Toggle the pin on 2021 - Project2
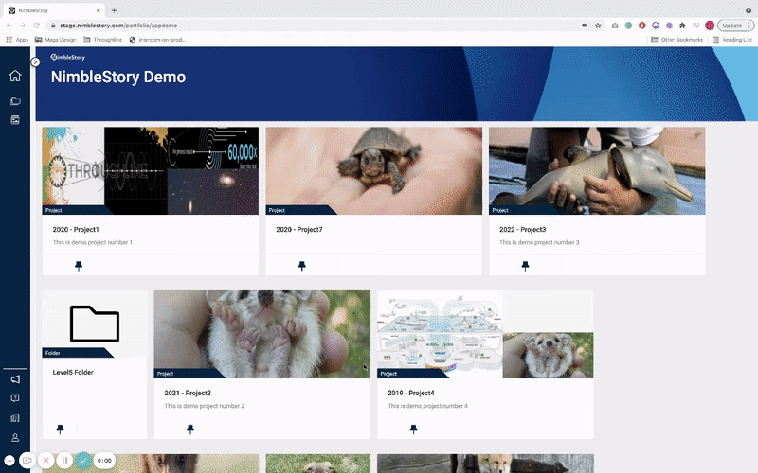The width and height of the screenshot is (758, 473). 189,429
